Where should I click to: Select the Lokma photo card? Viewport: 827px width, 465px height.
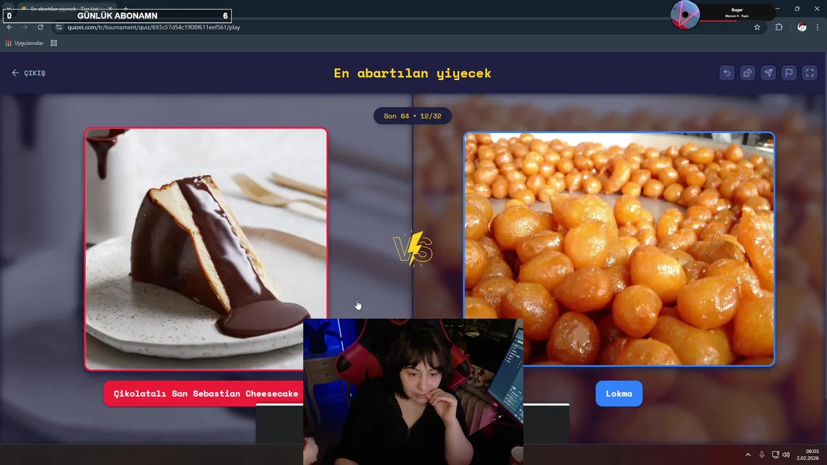pos(619,249)
